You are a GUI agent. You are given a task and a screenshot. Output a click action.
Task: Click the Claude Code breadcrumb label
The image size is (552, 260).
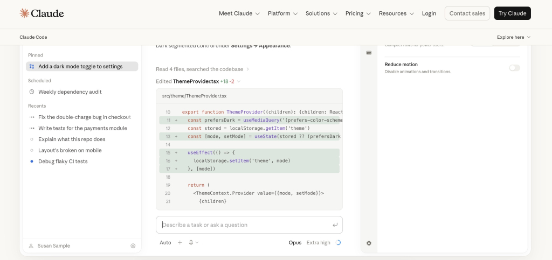point(33,37)
